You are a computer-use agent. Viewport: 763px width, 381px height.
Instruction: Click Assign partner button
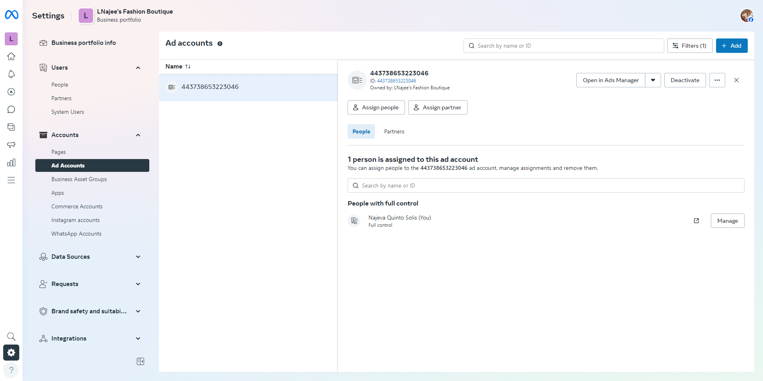438,107
